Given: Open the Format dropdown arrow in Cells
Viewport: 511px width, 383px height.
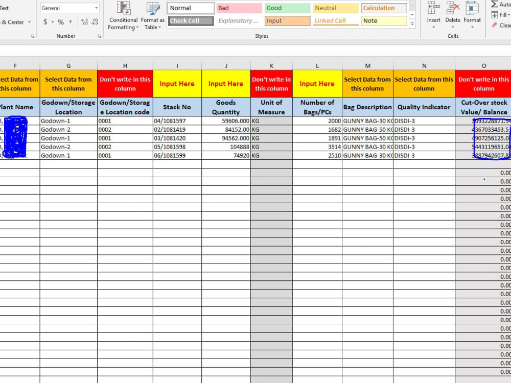Looking at the screenshot, I should click(472, 27).
